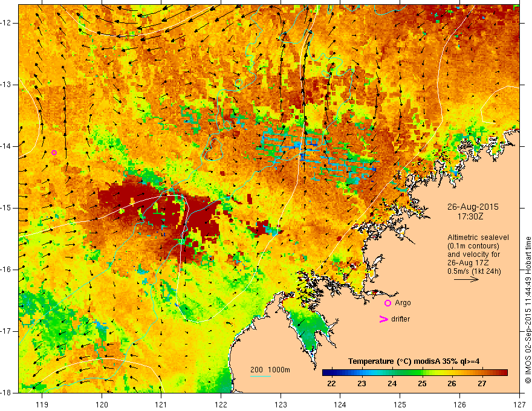This screenshot has width=532, height=411.
Task: Click the time label 17:30Z
Action: 470,216
